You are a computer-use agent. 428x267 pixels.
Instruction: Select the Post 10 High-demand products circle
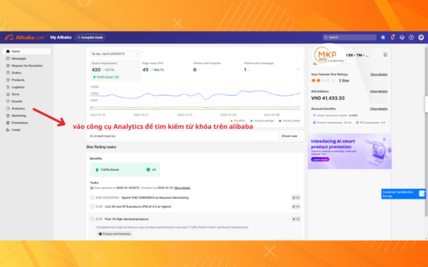click(x=92, y=219)
